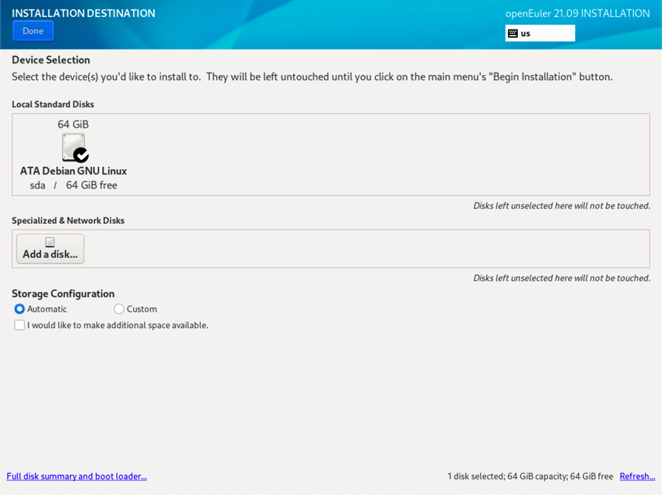Click the Specialized & Network Disks label

[68, 221]
